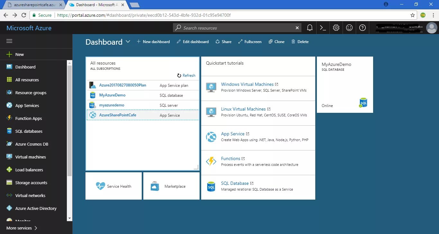439x234 pixels.
Task: Clear the Search resources box
Action: point(297,28)
